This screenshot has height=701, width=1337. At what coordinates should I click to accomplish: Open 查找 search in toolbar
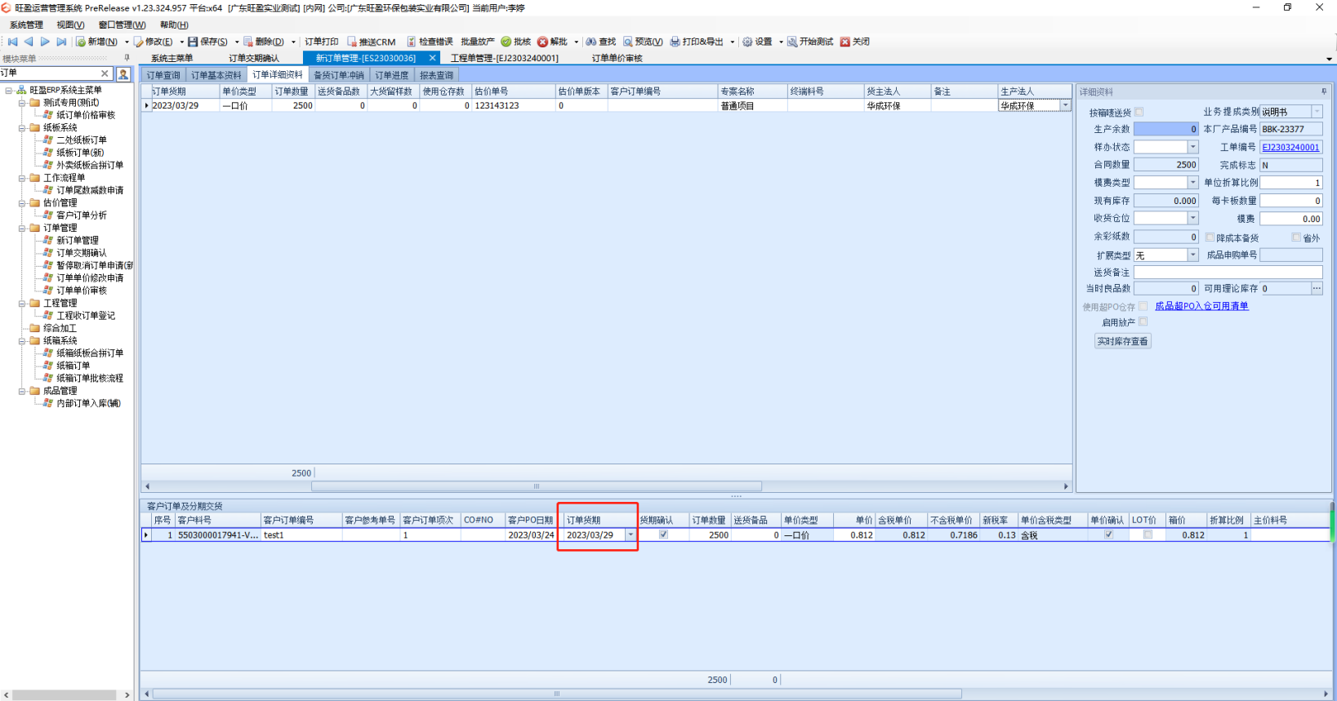pos(600,42)
